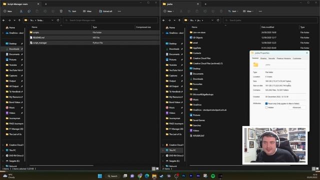Viewport: 320px width, 180px height.
Task: Open New dropdown in right Explorer window
Action: [x=169, y=11]
